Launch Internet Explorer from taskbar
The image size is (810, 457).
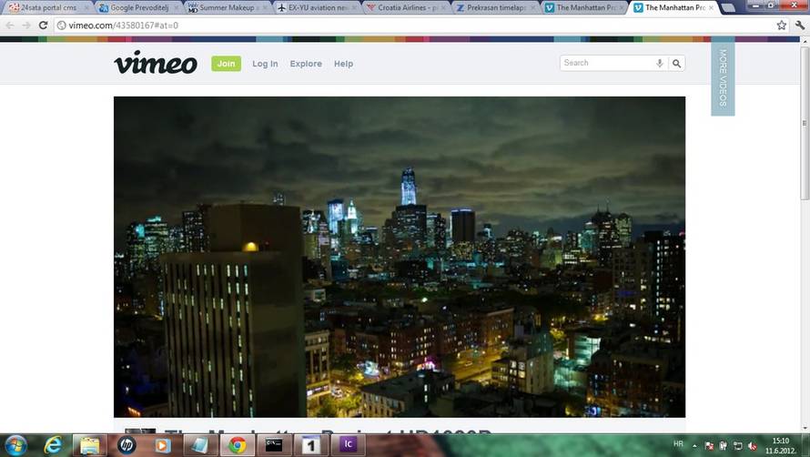[x=53, y=445]
